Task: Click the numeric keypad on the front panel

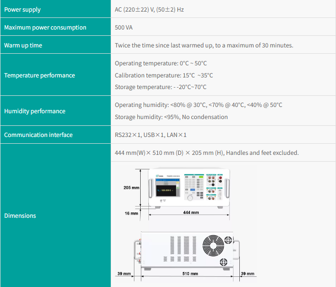Action: click(x=192, y=184)
